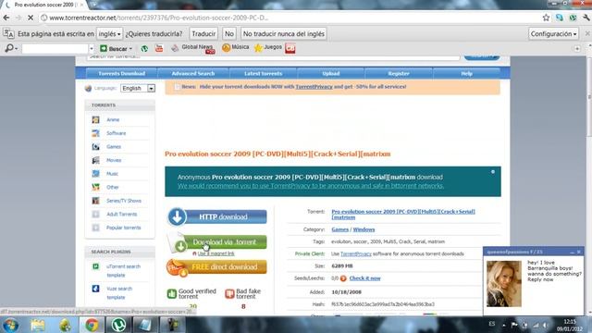The width and height of the screenshot is (592, 333).
Task: Click the Music category icon
Action: click(96, 174)
